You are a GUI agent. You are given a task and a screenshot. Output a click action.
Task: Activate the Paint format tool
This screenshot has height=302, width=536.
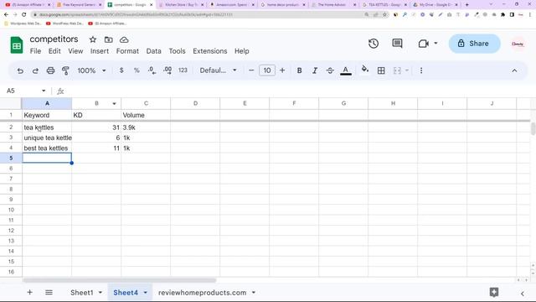(65, 70)
